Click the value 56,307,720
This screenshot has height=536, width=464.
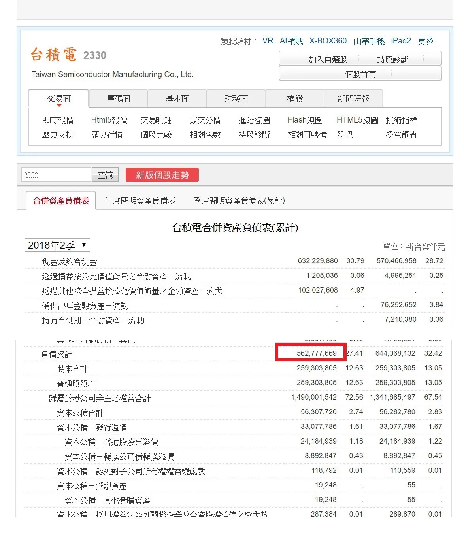pyautogui.click(x=319, y=412)
